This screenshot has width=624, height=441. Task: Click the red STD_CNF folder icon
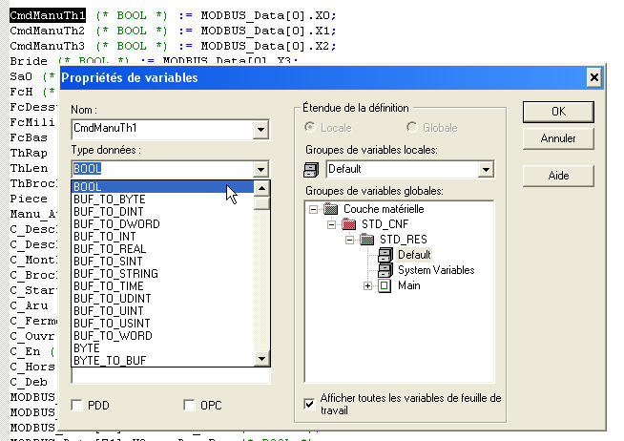click(x=349, y=223)
